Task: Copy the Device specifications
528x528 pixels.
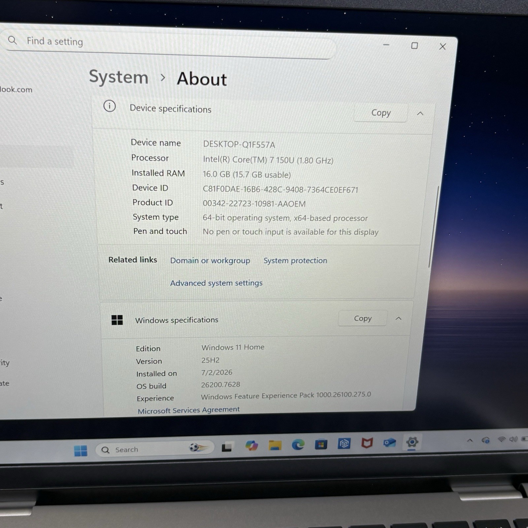Action: click(x=381, y=113)
